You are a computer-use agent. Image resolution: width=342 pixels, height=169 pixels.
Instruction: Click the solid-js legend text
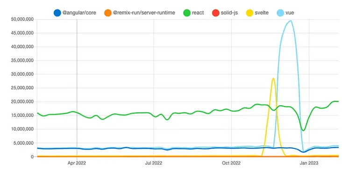[x=229, y=13]
